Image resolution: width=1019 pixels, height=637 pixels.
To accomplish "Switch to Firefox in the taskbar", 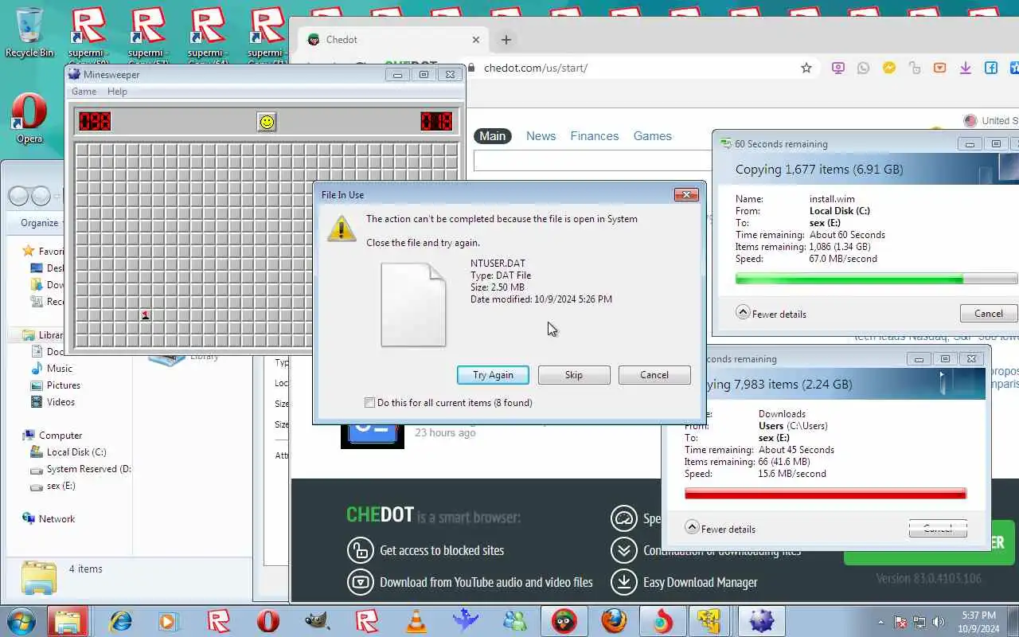I will [x=614, y=621].
